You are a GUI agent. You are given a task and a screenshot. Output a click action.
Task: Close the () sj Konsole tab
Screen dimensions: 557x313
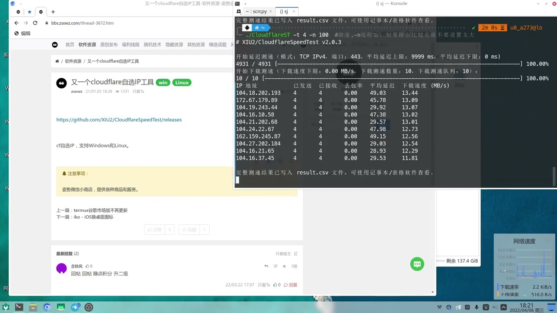pos(293,12)
